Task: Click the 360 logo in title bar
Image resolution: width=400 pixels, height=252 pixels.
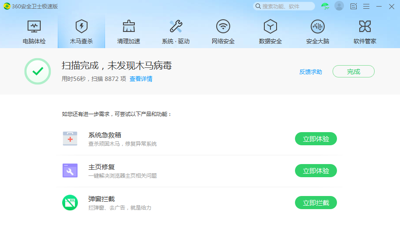Action: click(x=7, y=6)
